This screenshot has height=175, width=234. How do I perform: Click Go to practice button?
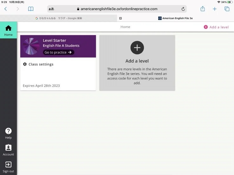(58, 52)
